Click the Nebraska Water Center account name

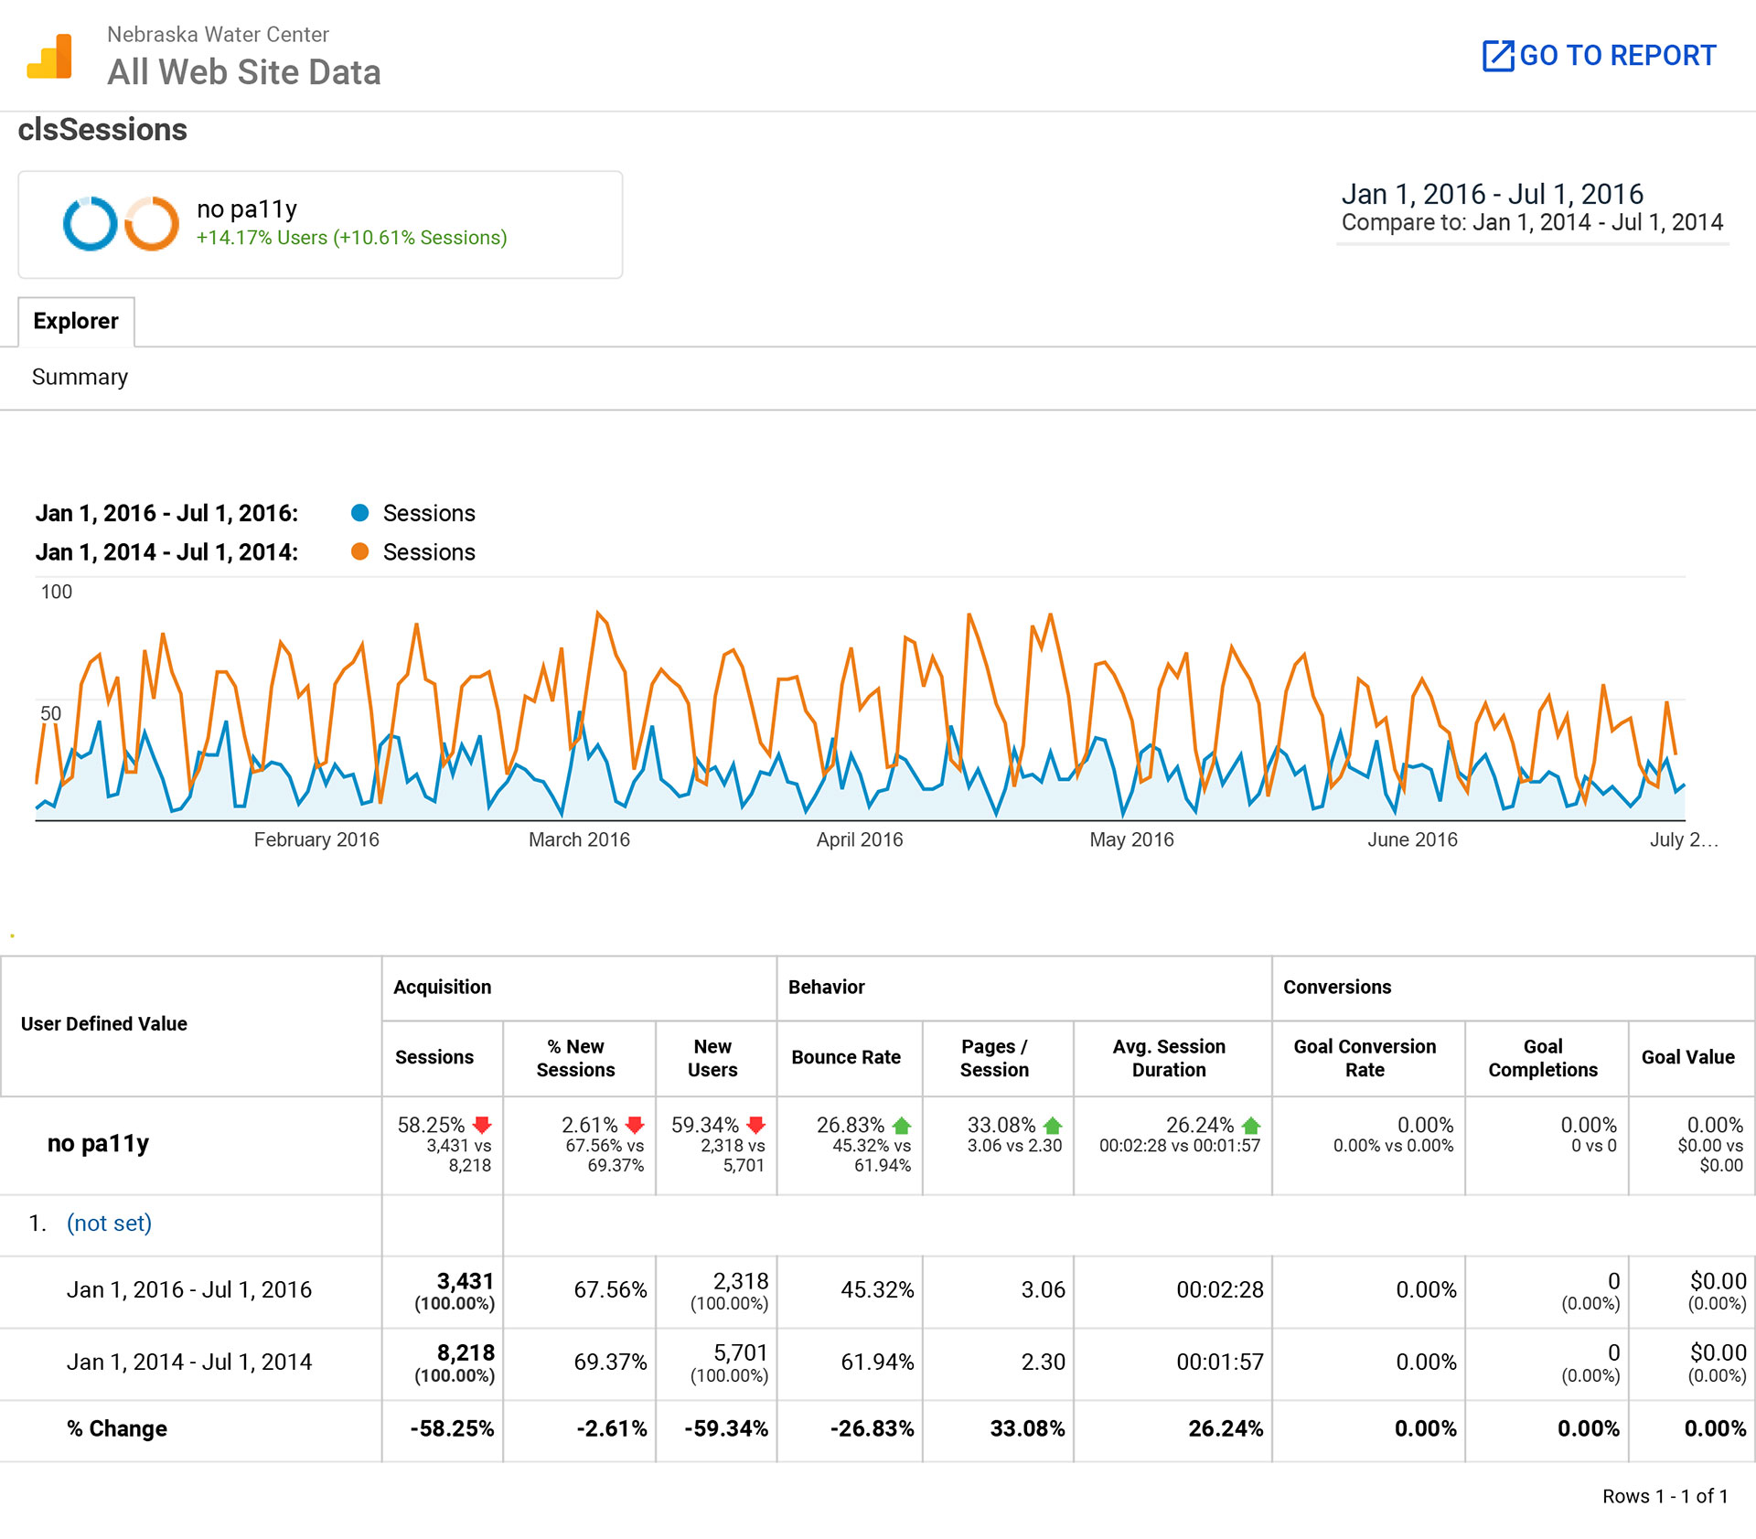pyautogui.click(x=218, y=35)
